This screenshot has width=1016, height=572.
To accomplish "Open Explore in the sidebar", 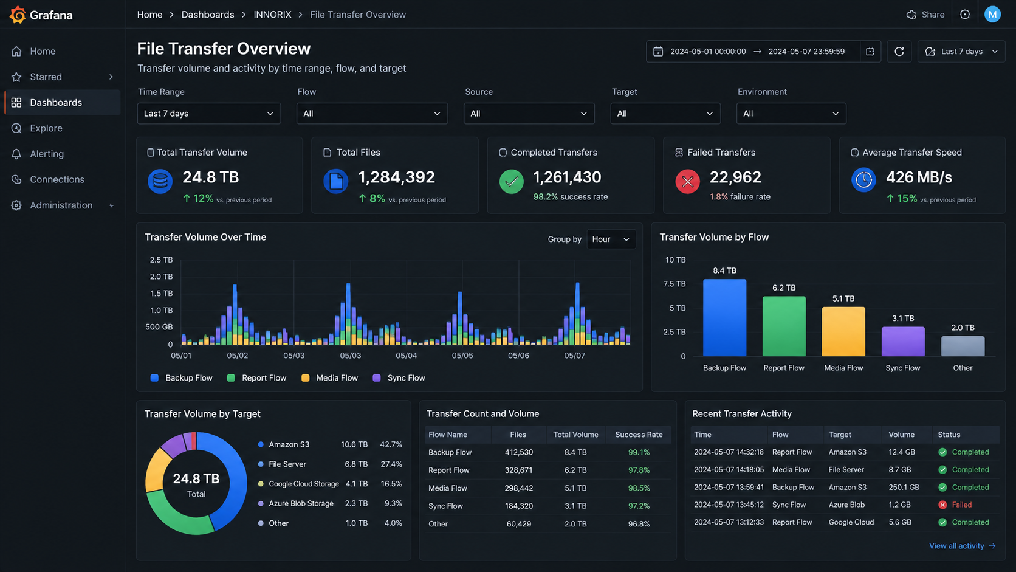I will pos(63,128).
